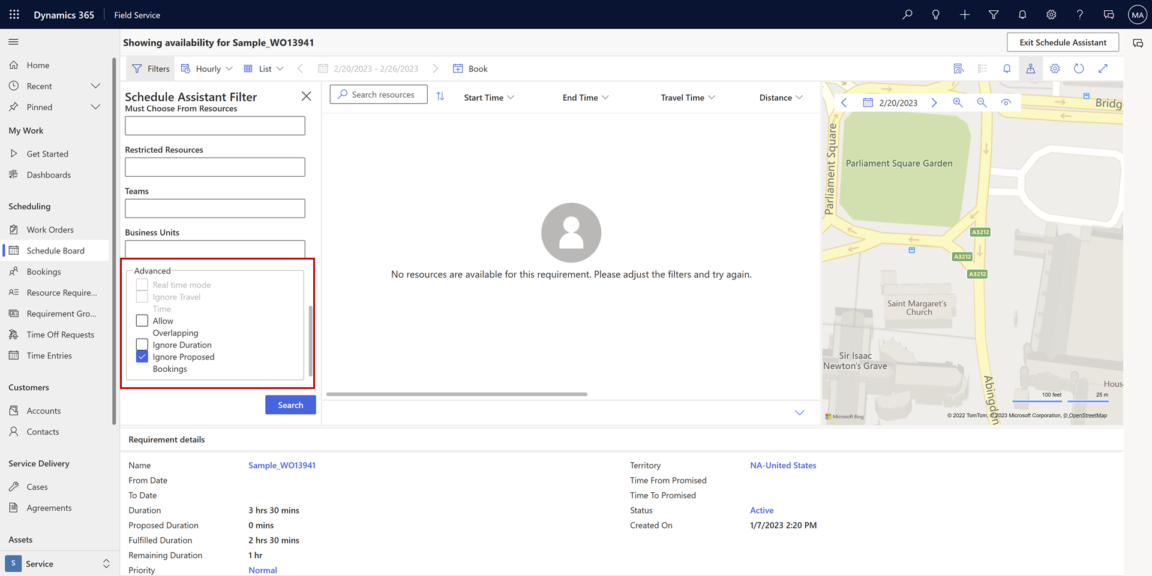This screenshot has width=1152, height=576.
Task: Open the help question mark icon
Action: click(x=1080, y=14)
